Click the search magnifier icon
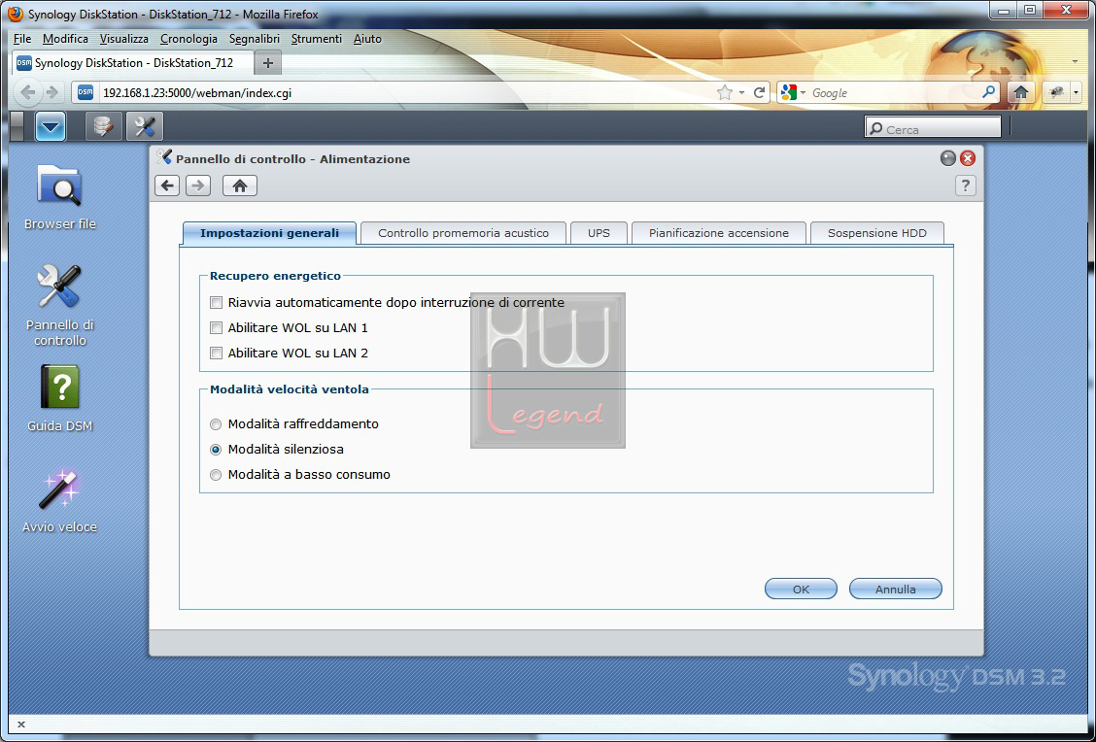 click(x=988, y=92)
